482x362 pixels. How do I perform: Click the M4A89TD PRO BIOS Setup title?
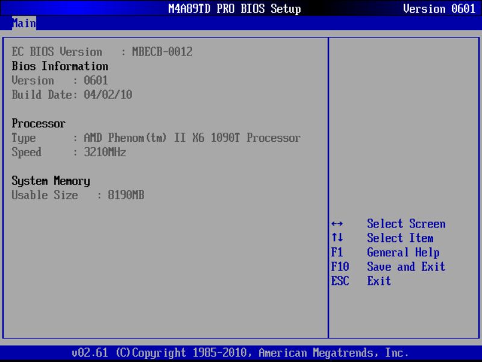click(236, 8)
